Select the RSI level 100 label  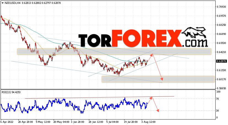(218, 92)
